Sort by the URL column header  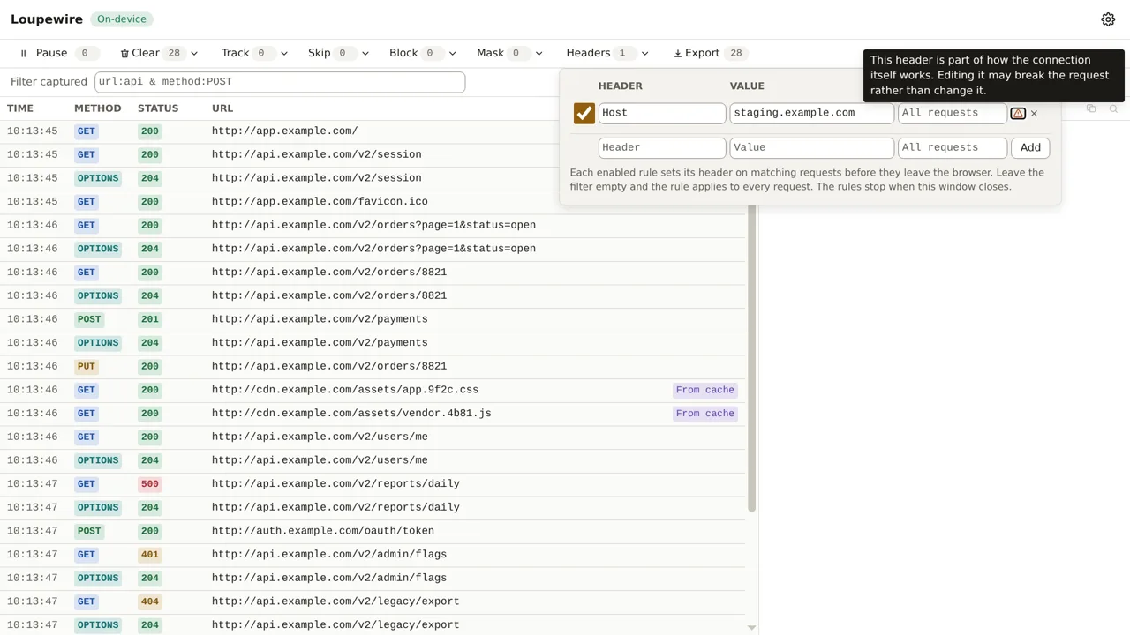point(222,108)
